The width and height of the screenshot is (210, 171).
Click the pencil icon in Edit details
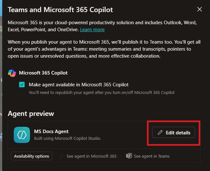click(160, 132)
